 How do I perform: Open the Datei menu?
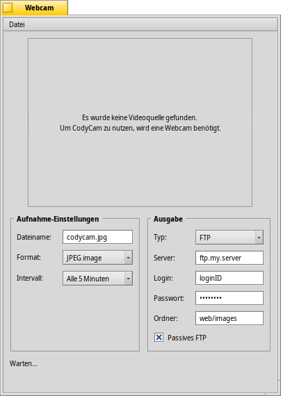[17, 24]
